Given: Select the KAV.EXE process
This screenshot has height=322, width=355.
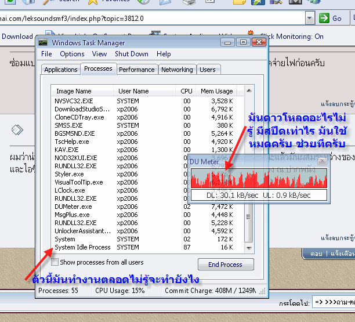Looking at the screenshot, I should tap(147, 150).
